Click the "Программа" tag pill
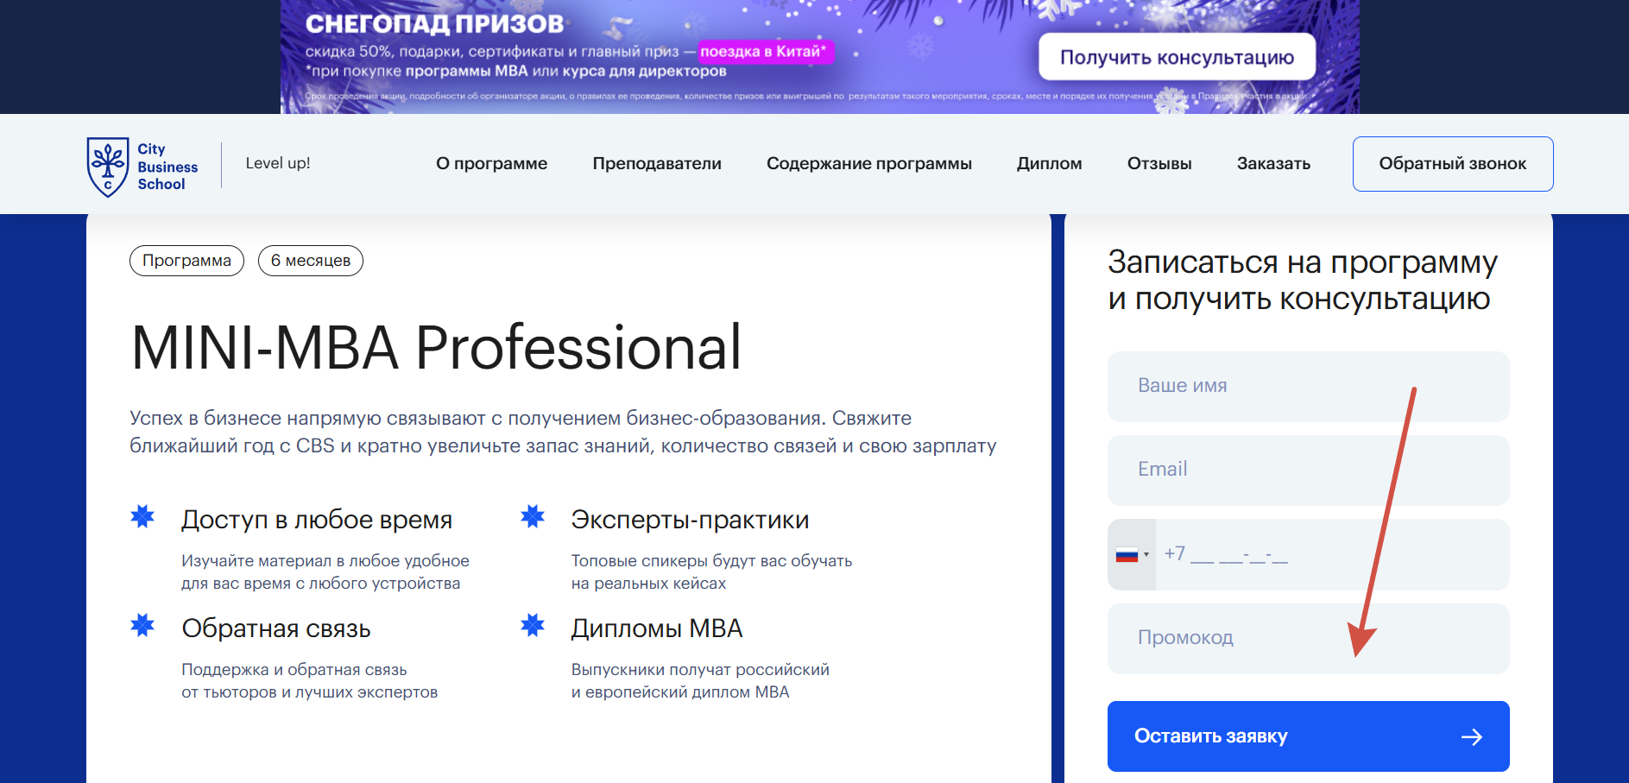The height and width of the screenshot is (783, 1629). (186, 261)
